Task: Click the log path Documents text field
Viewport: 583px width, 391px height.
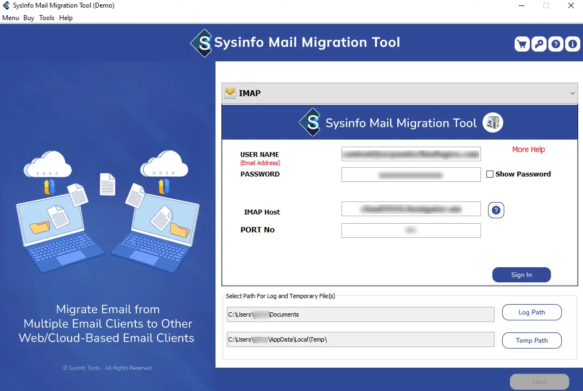Action: click(x=360, y=314)
